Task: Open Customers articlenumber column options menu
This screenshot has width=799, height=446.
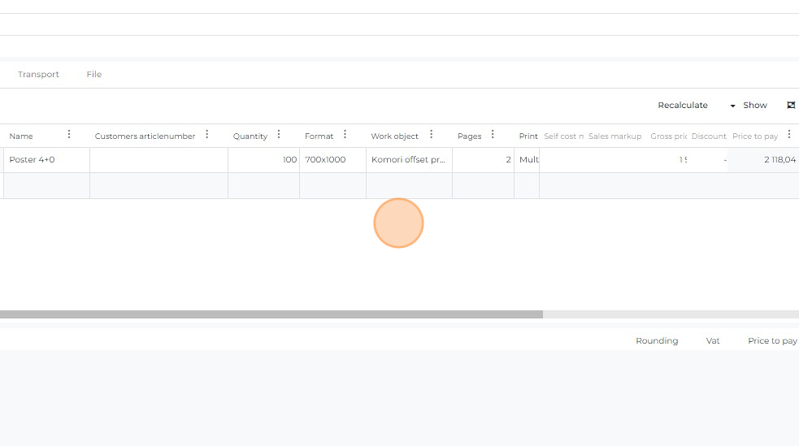Action: 207,135
